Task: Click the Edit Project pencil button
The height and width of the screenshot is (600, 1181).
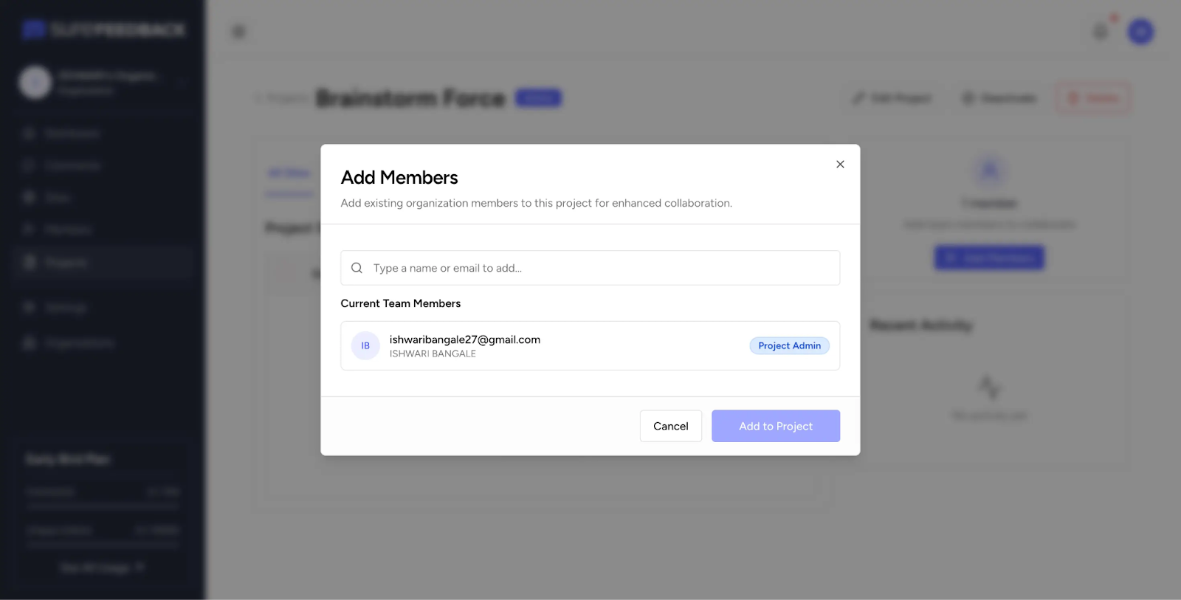Action: point(892,98)
